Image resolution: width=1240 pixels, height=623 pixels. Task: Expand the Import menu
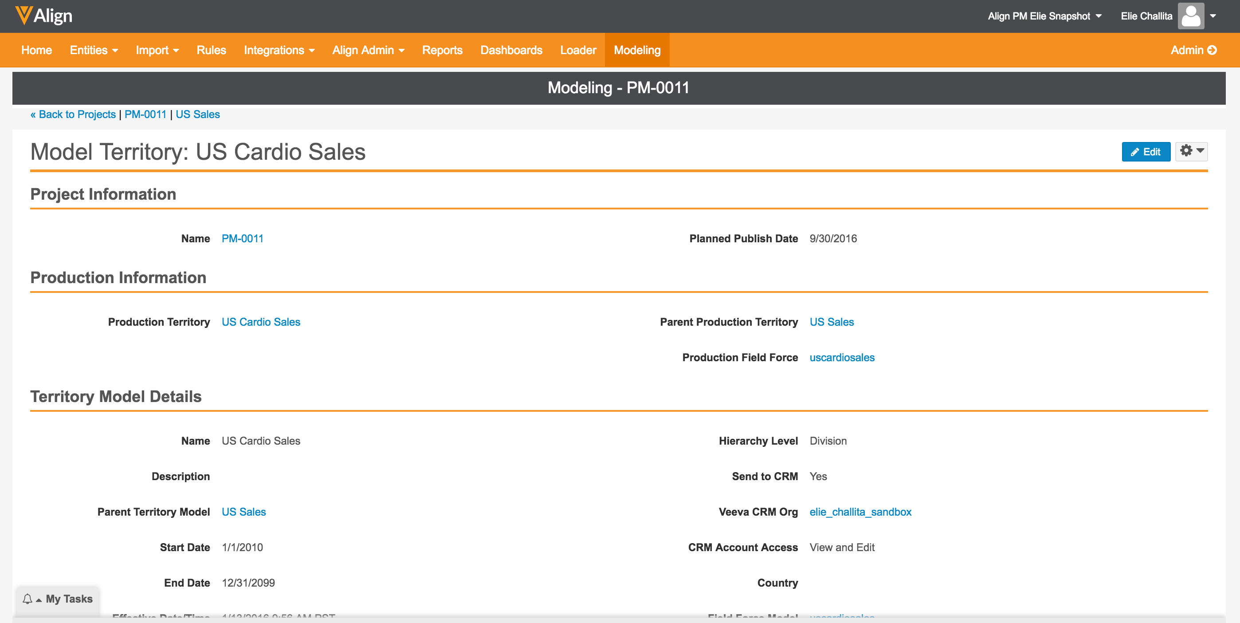click(157, 50)
